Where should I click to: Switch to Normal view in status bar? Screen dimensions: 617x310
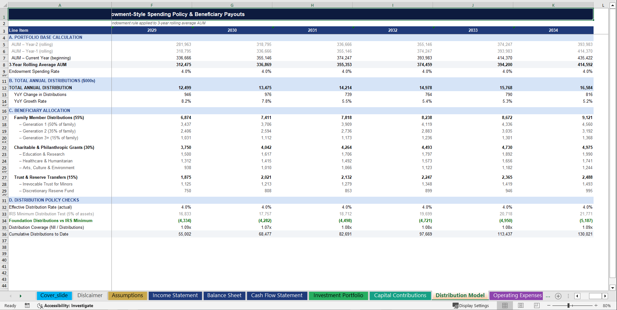coord(505,306)
